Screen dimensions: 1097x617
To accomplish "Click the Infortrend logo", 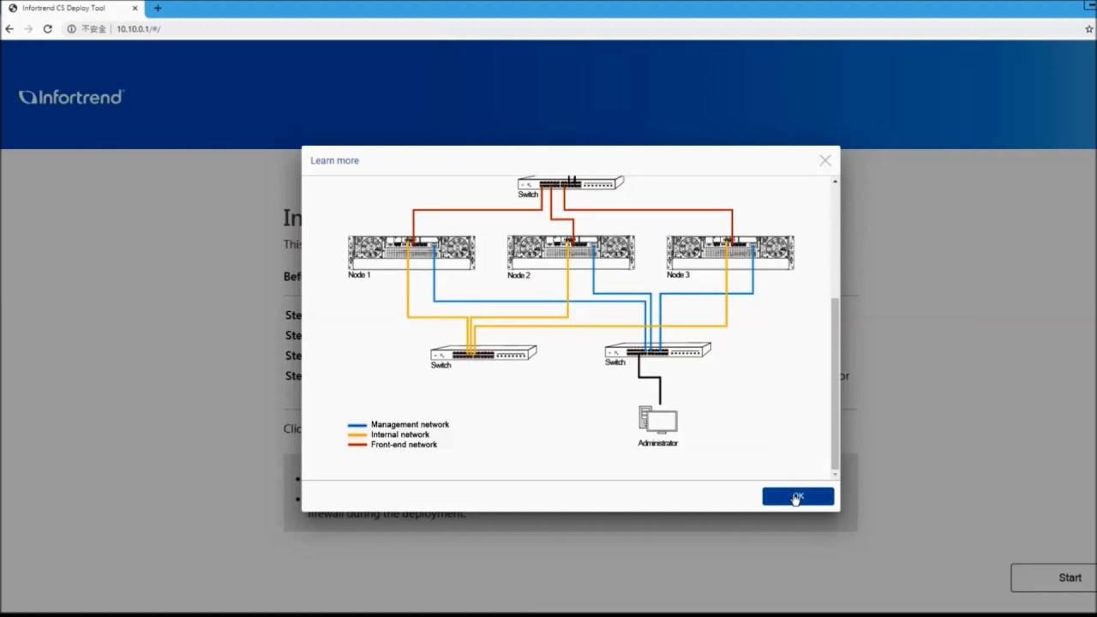I will [71, 97].
